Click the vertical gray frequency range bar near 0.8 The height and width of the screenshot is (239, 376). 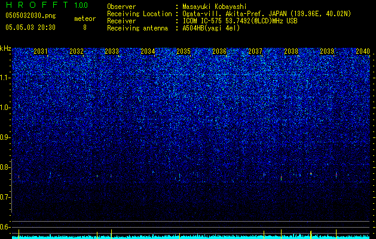tap(12, 186)
